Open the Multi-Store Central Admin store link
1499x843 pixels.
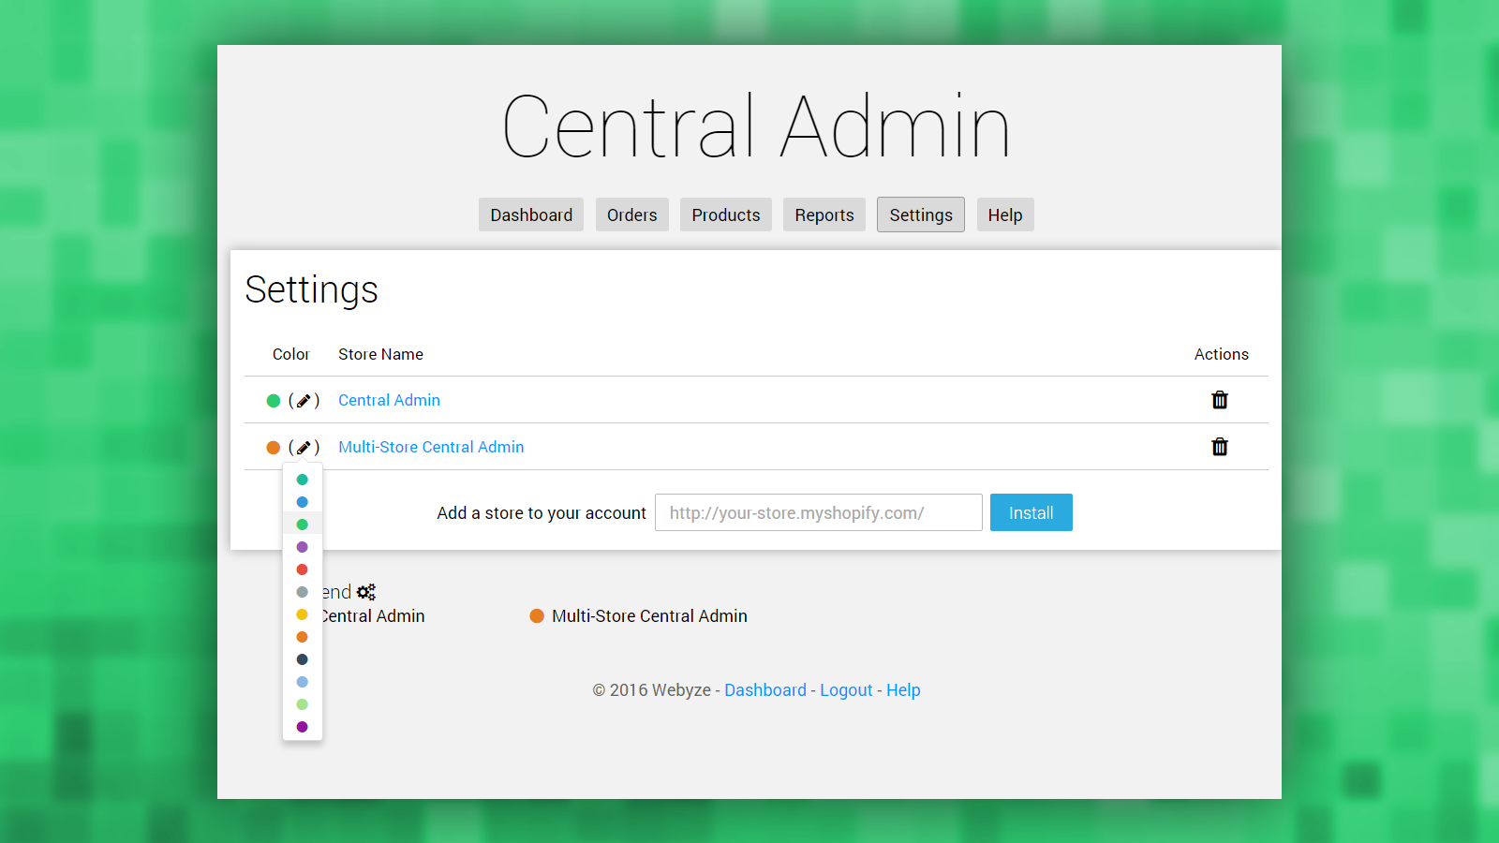[x=431, y=448]
